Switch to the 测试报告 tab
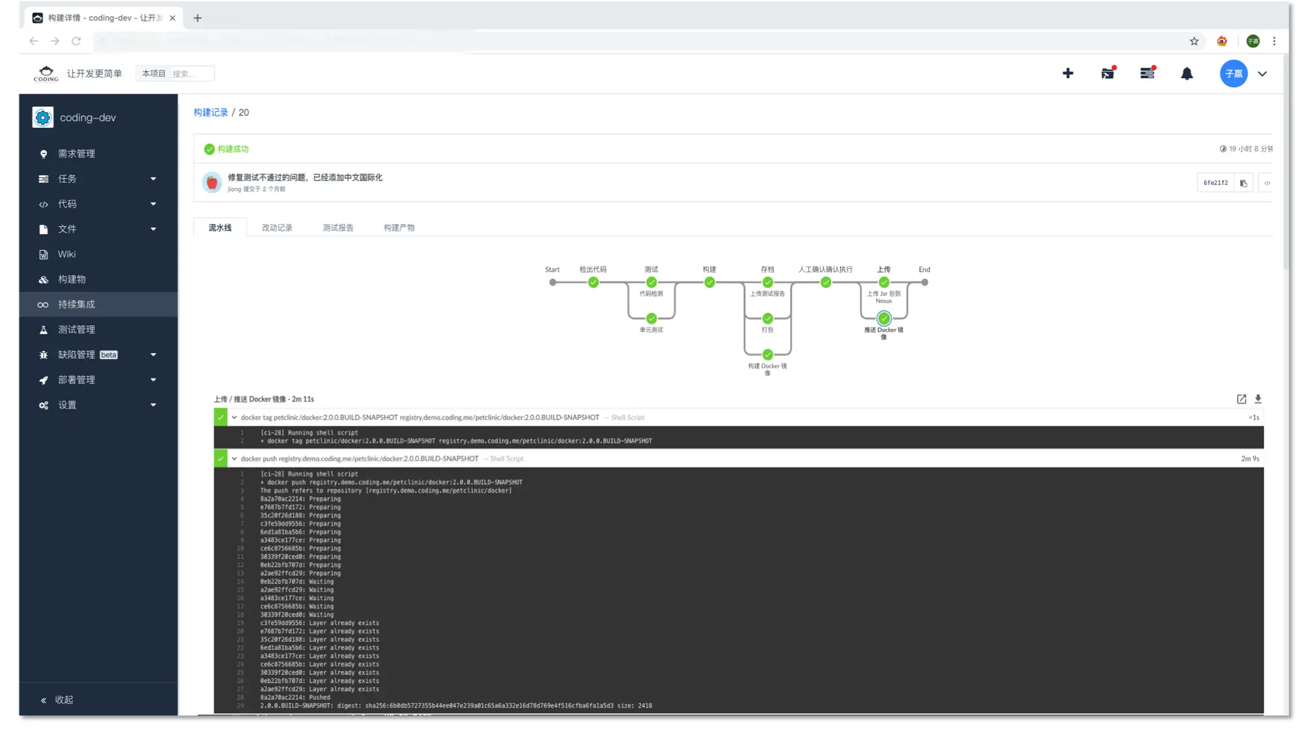Image resolution: width=1297 pixels, height=742 pixels. [337, 227]
